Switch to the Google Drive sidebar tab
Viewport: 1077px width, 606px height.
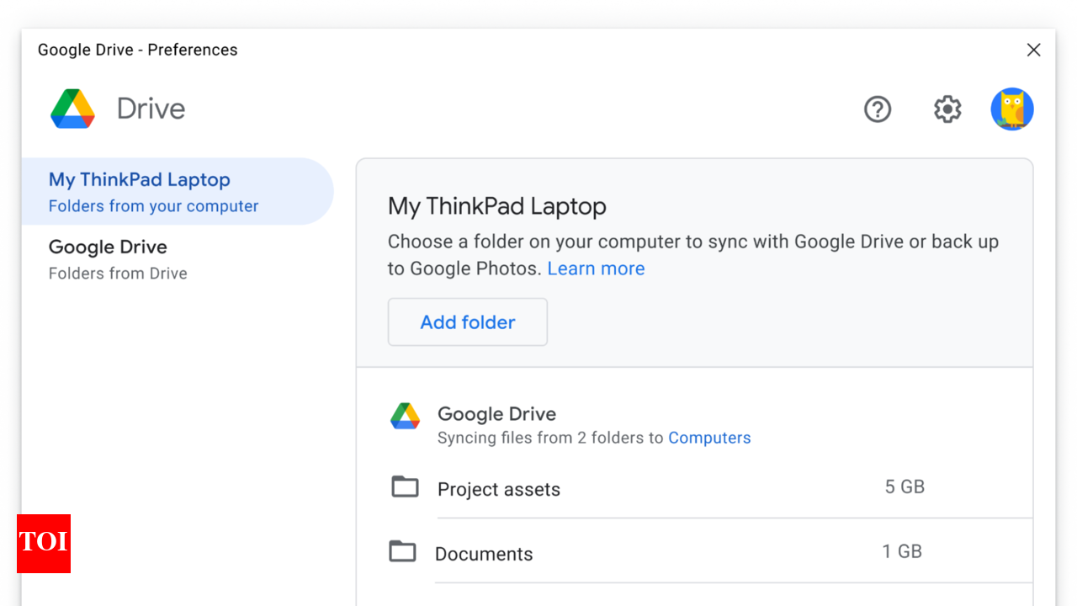pos(118,259)
